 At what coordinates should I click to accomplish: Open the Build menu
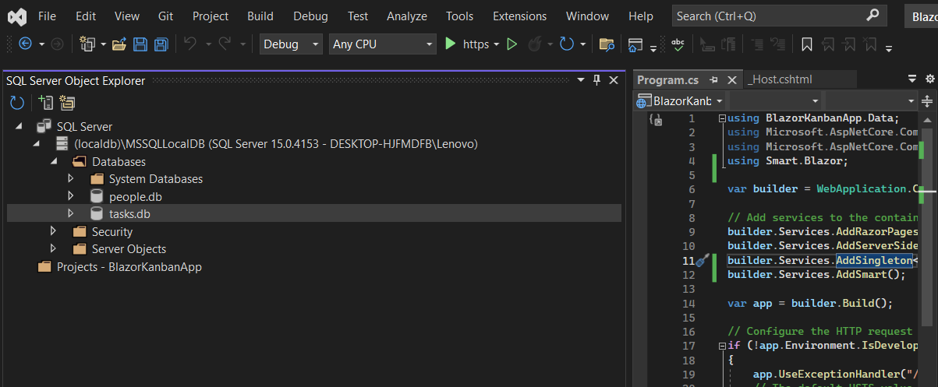[260, 16]
